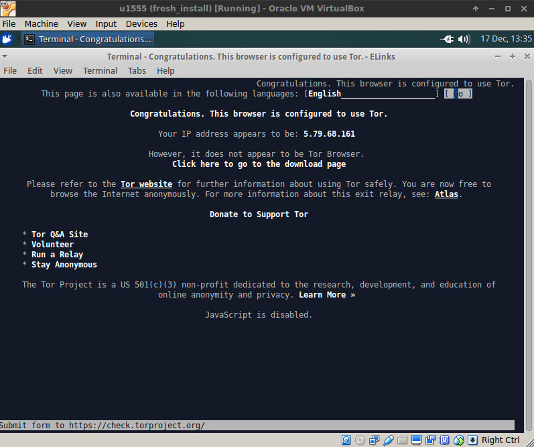Click the Terminal taskbar window button
The height and width of the screenshot is (447, 534).
[88, 39]
